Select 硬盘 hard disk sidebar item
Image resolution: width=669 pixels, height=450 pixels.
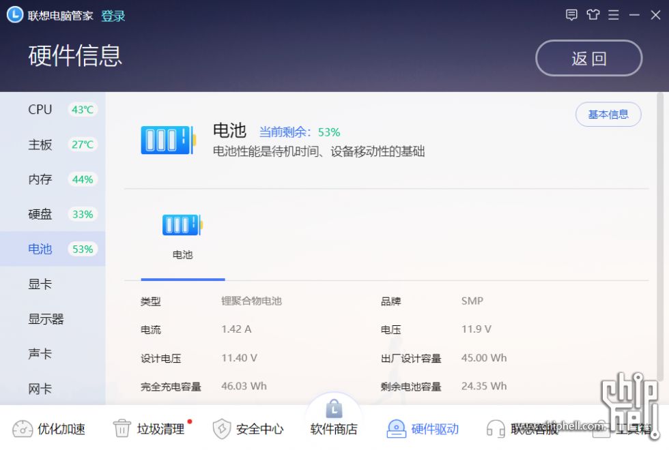click(x=53, y=214)
